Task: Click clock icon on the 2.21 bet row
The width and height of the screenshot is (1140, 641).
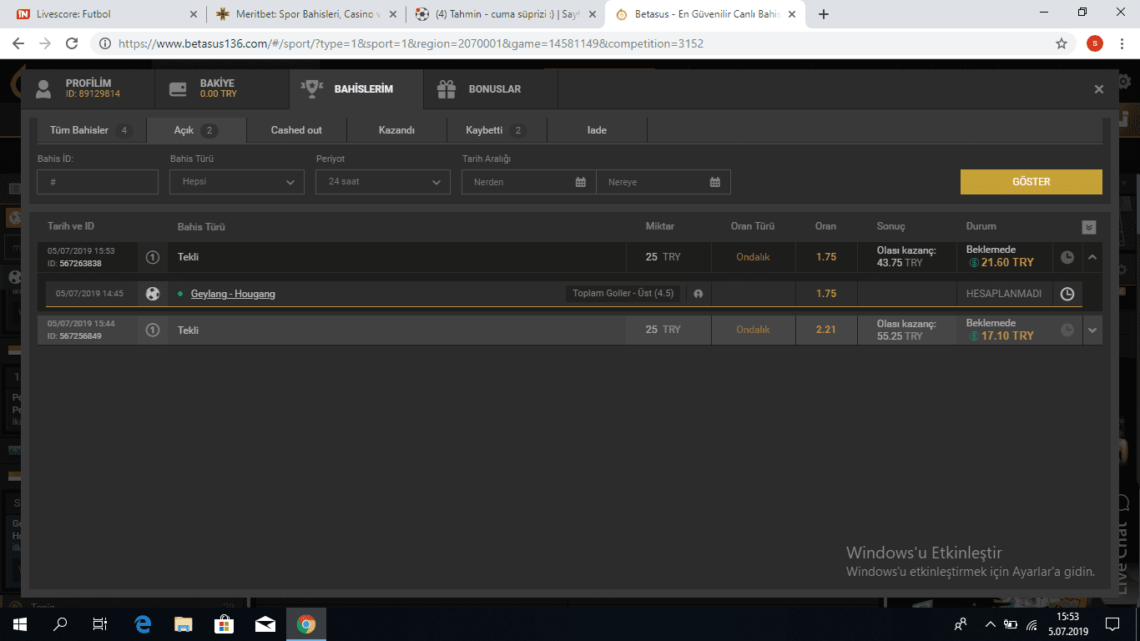Action: coord(1067,331)
